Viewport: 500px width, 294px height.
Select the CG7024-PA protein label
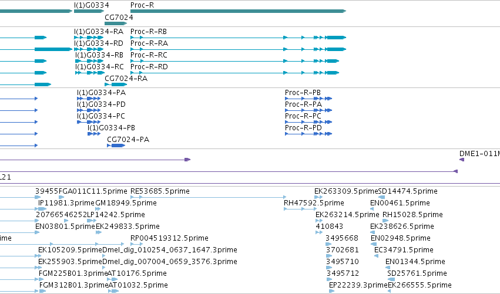click(x=128, y=140)
